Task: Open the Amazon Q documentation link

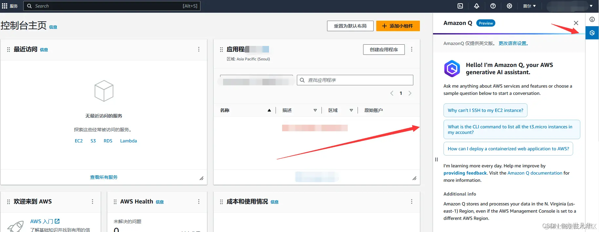Action: (x=535, y=173)
